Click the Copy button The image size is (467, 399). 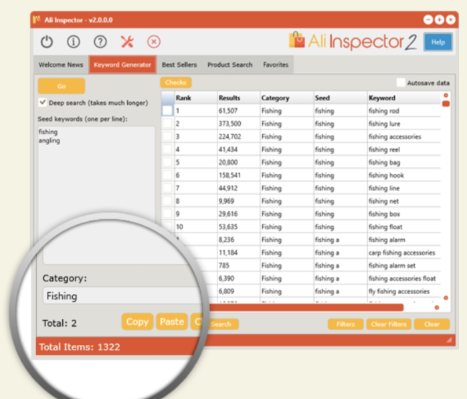[137, 321]
